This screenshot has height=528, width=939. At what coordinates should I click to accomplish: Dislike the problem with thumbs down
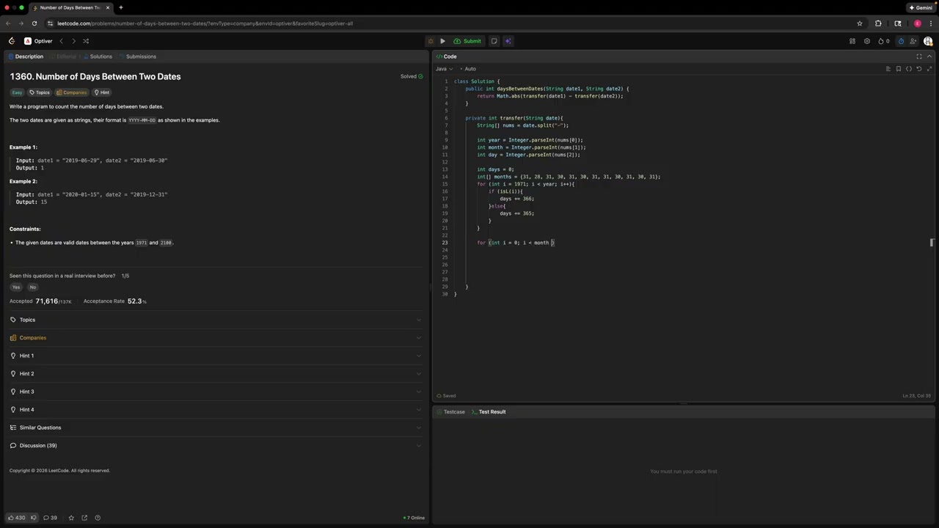(33, 518)
